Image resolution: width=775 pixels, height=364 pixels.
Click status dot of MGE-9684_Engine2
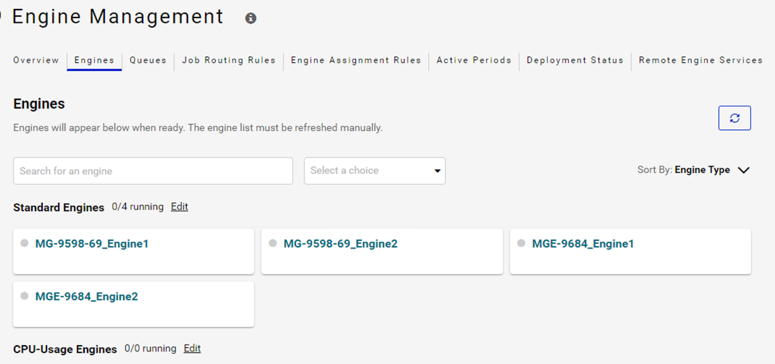24,296
